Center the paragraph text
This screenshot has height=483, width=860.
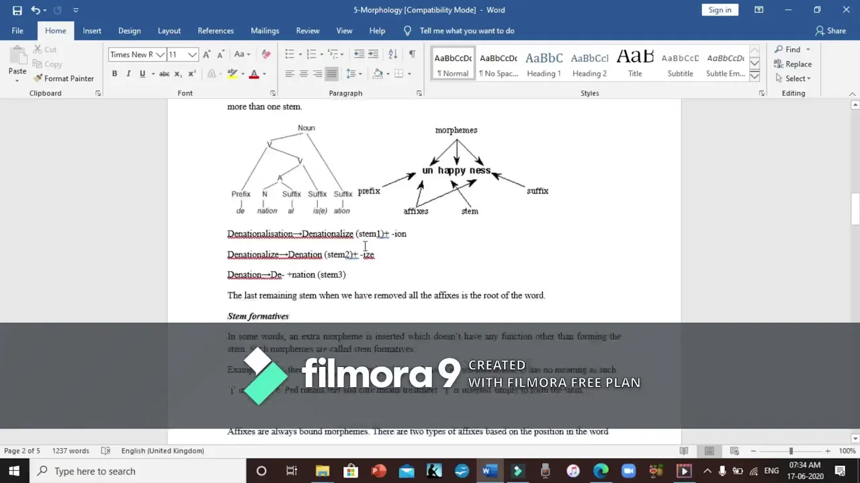click(x=304, y=74)
